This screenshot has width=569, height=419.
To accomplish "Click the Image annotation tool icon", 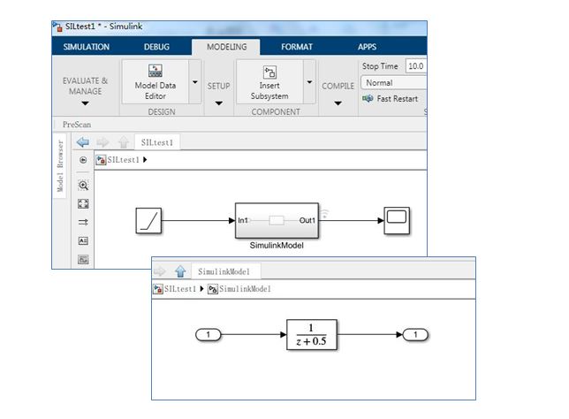I will [x=83, y=259].
